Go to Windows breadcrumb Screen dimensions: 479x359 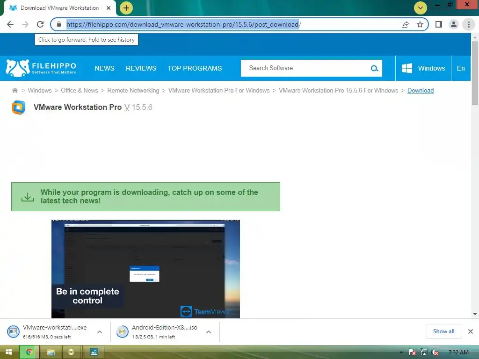(x=40, y=90)
